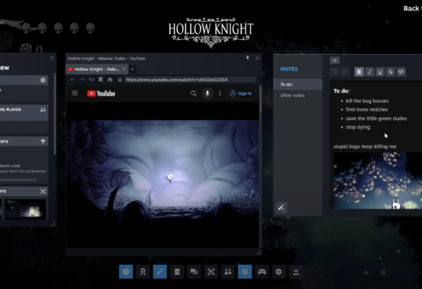The width and height of the screenshot is (422, 289).
Task: Open the Achievements icon in overlay toolbar
Action: coord(143,272)
